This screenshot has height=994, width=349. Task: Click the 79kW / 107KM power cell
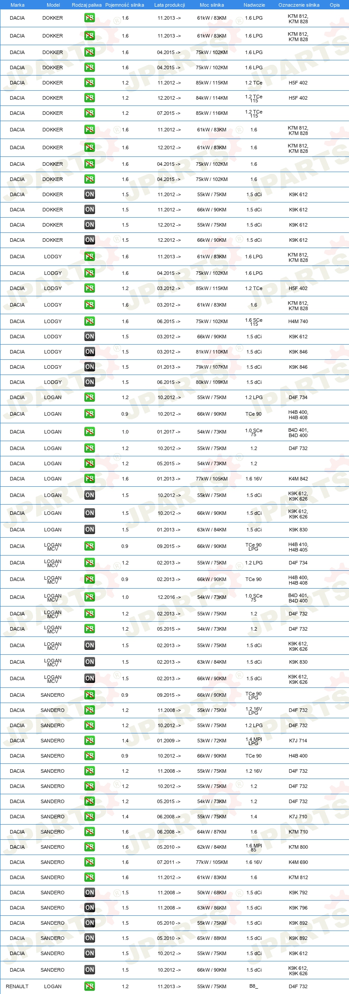coord(212,367)
